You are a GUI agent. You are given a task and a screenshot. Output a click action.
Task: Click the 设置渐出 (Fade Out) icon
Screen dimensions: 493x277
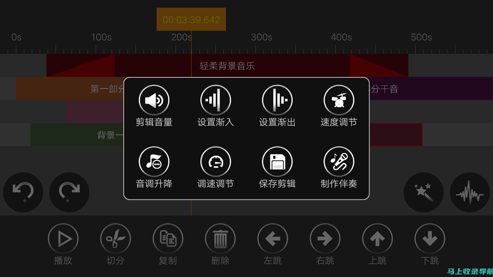tap(277, 100)
